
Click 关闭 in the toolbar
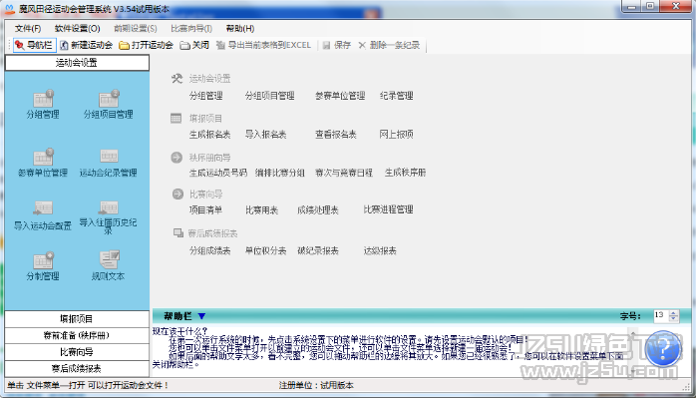pyautogui.click(x=194, y=45)
